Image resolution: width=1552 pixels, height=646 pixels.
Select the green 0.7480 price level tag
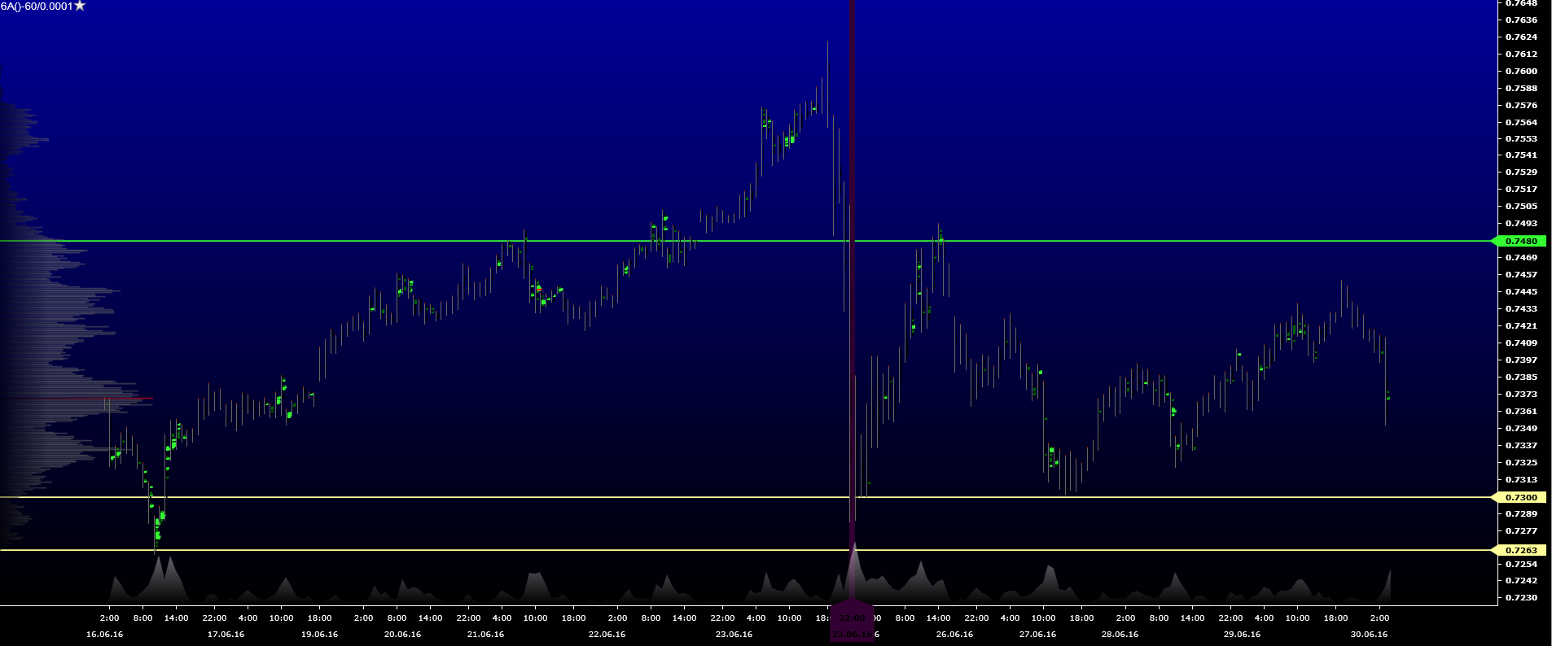tap(1520, 241)
